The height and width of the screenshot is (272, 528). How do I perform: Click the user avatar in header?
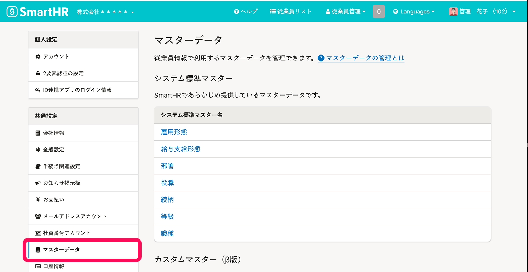pyautogui.click(x=453, y=12)
